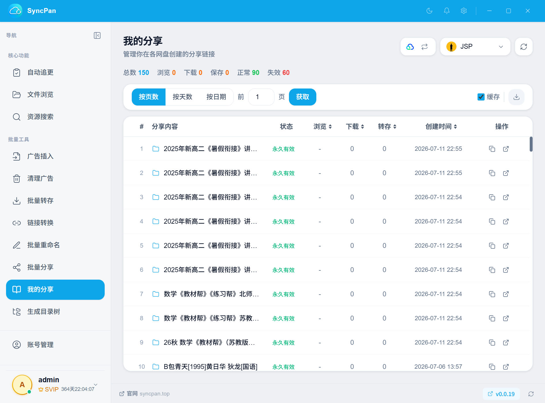This screenshot has height=403, width=545.
Task: Open 官网 syncpan.top link
Action: (x=144, y=394)
